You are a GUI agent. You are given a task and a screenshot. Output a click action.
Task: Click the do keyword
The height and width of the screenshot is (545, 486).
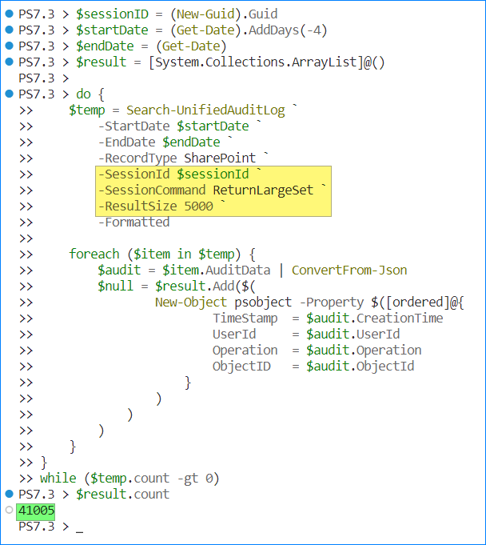(83, 94)
